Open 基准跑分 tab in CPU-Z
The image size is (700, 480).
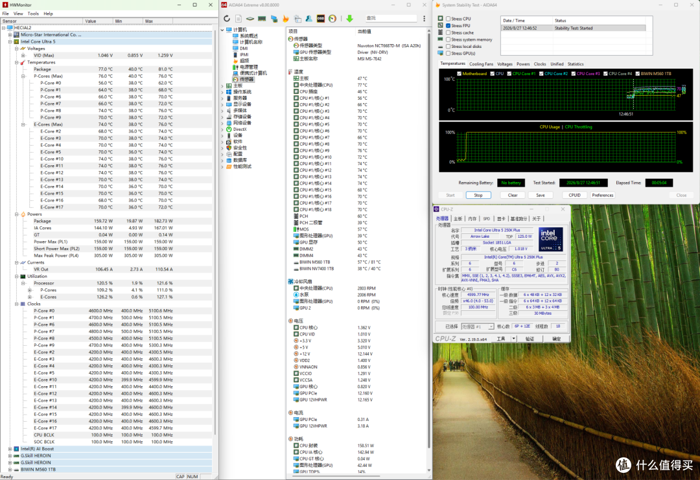point(518,218)
